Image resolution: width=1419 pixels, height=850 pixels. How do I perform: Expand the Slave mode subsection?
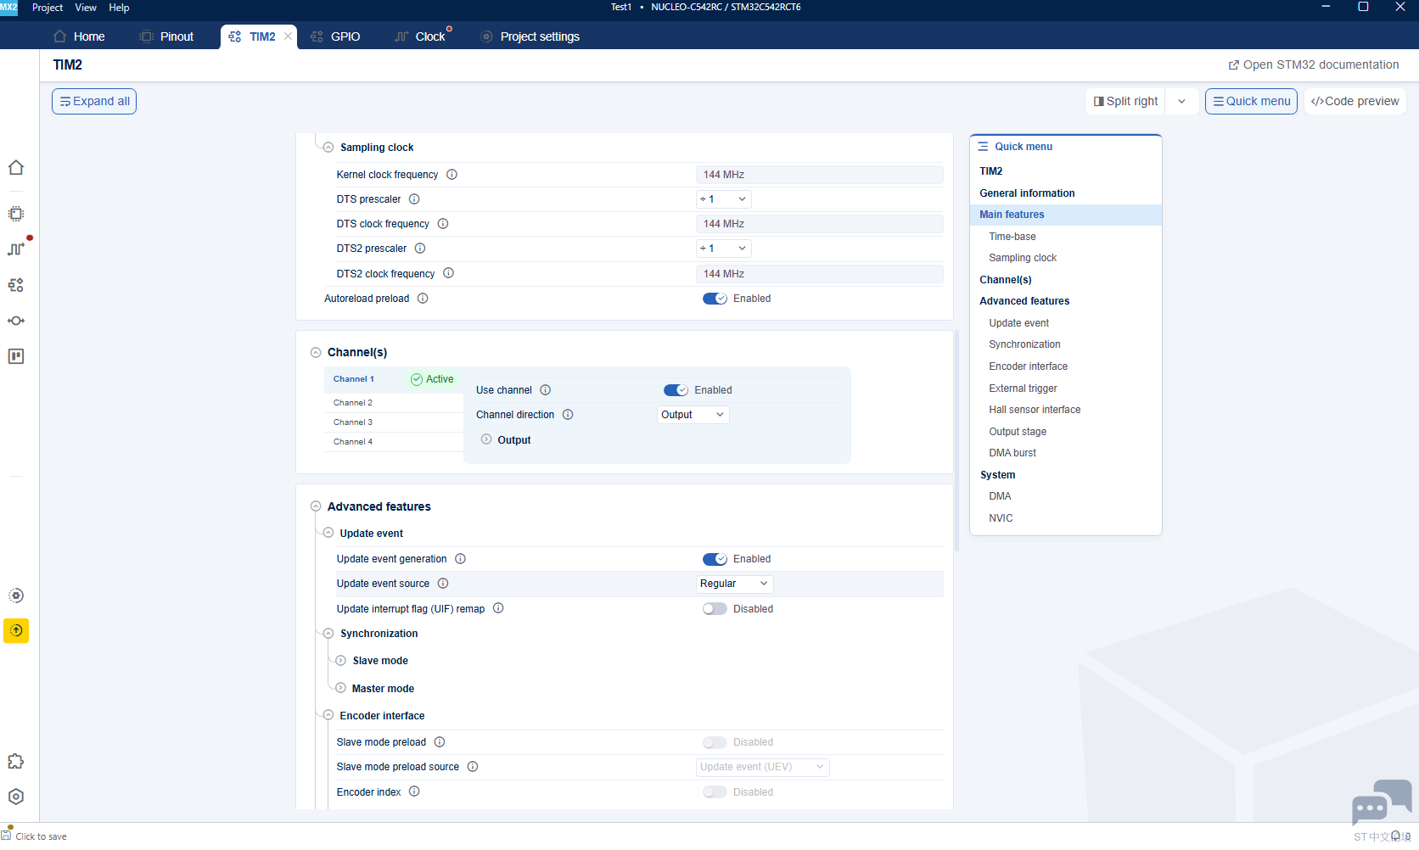(x=340, y=660)
